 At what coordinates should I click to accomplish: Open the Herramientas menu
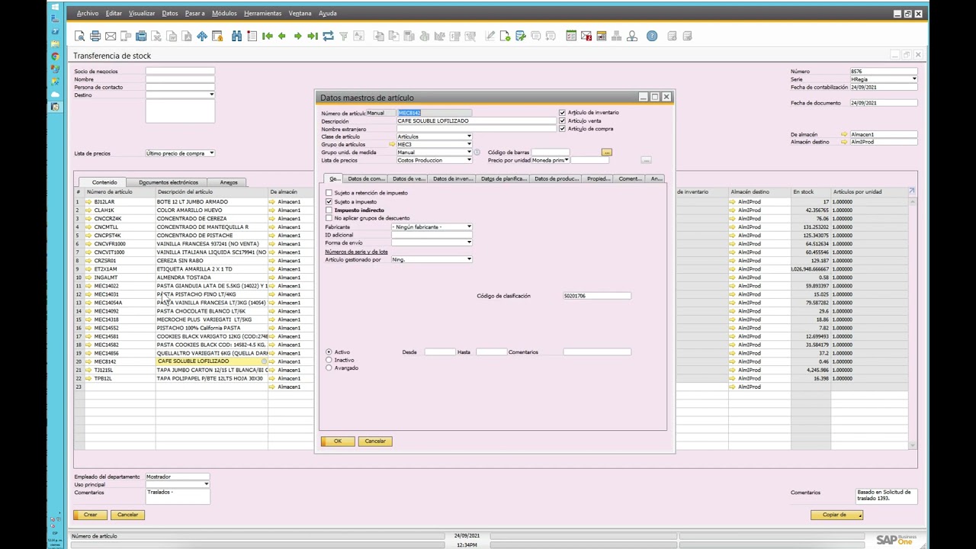pos(262,13)
